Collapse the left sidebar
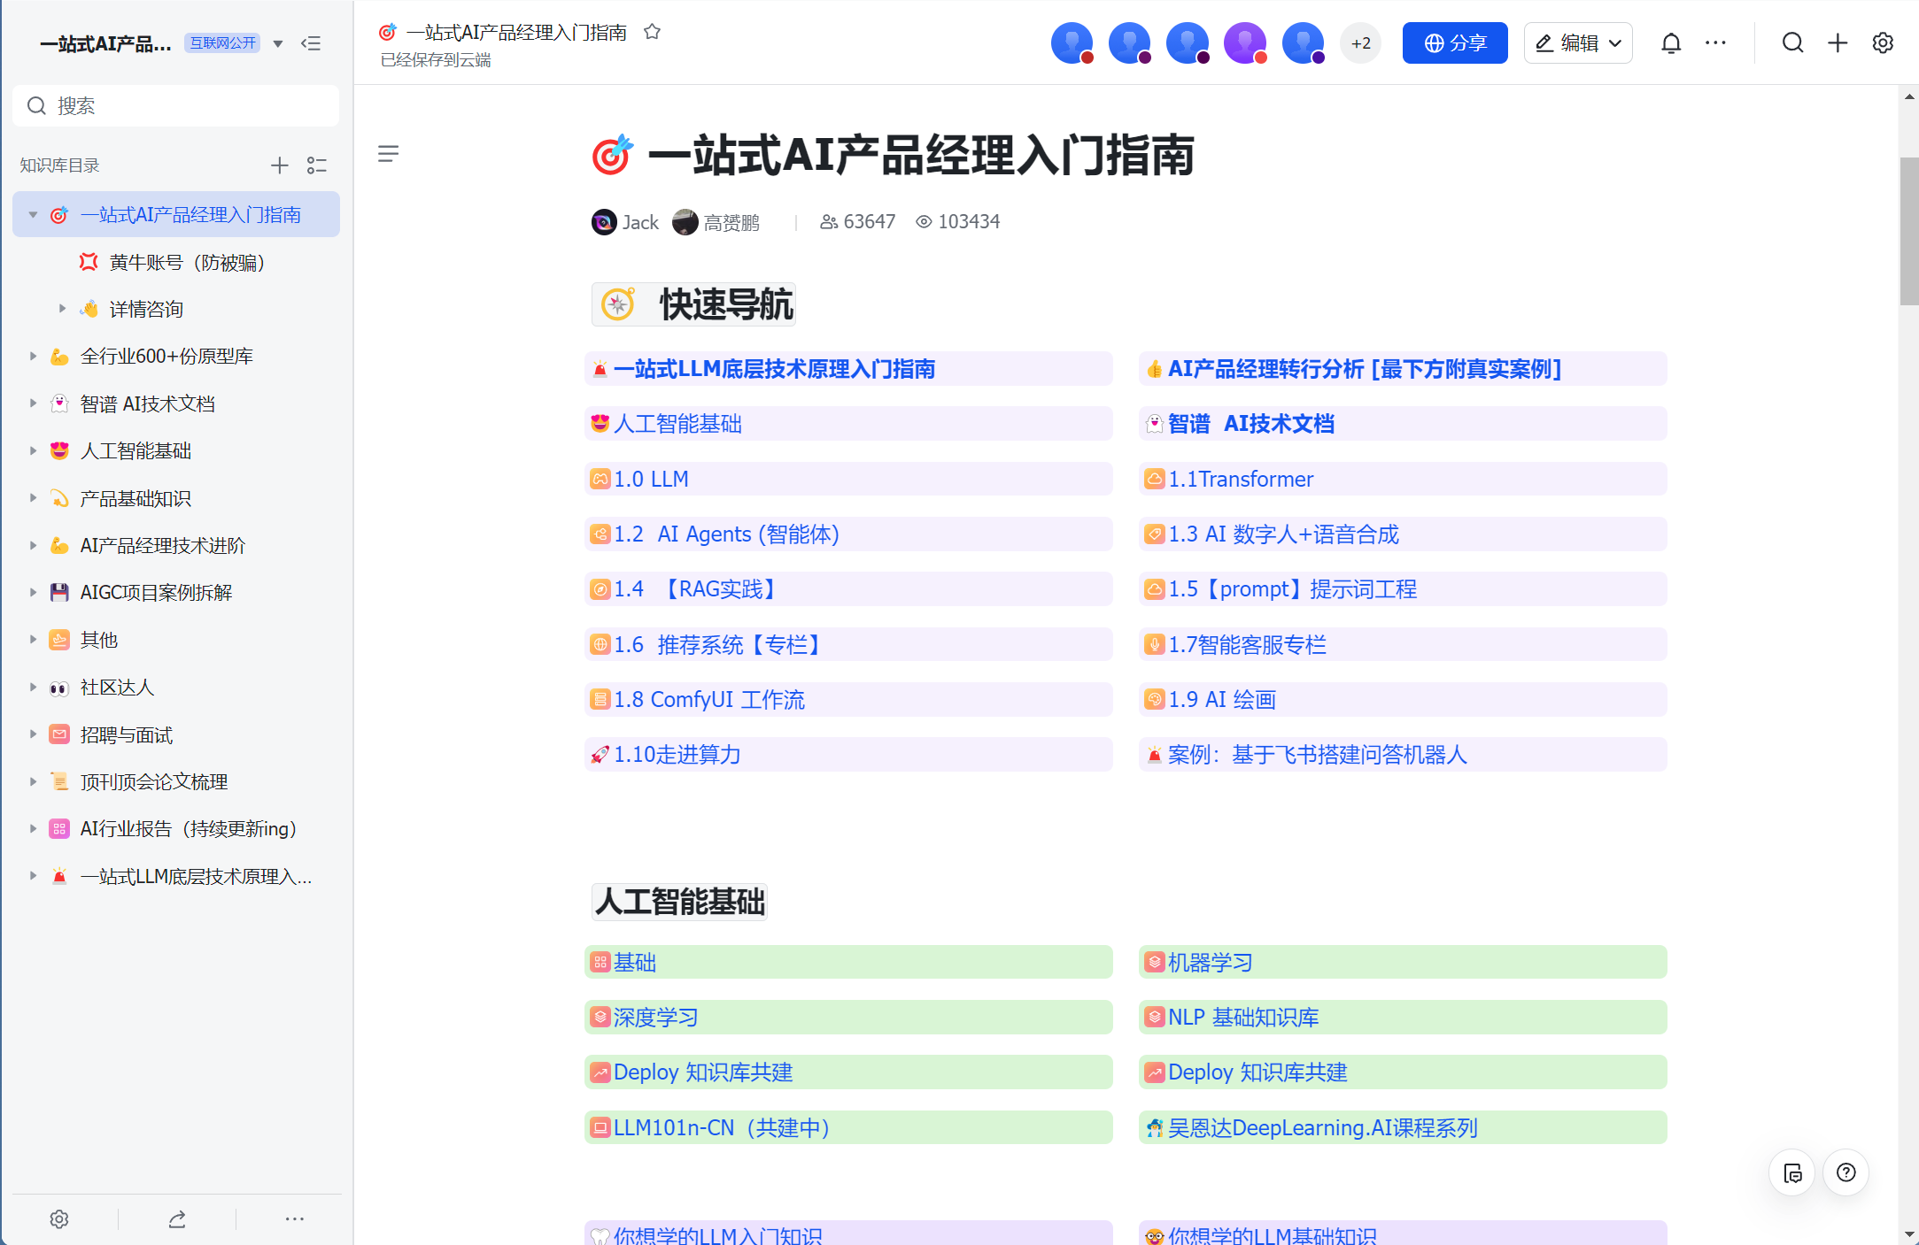 coord(311,43)
